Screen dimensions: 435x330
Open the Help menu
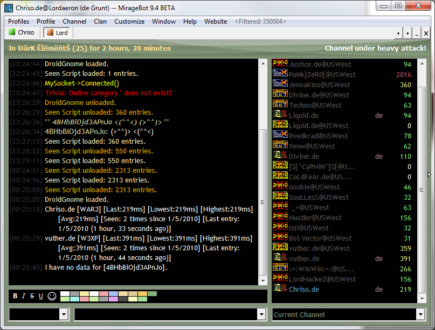[190, 22]
